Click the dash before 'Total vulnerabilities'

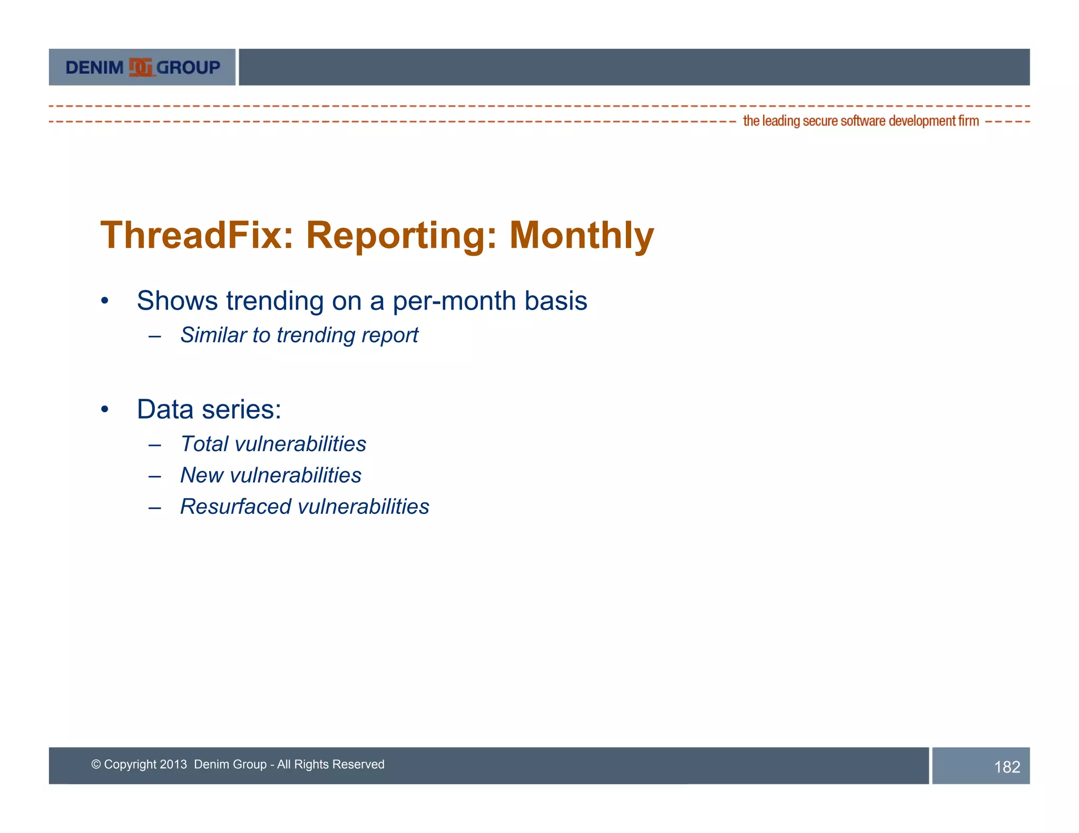(x=154, y=445)
